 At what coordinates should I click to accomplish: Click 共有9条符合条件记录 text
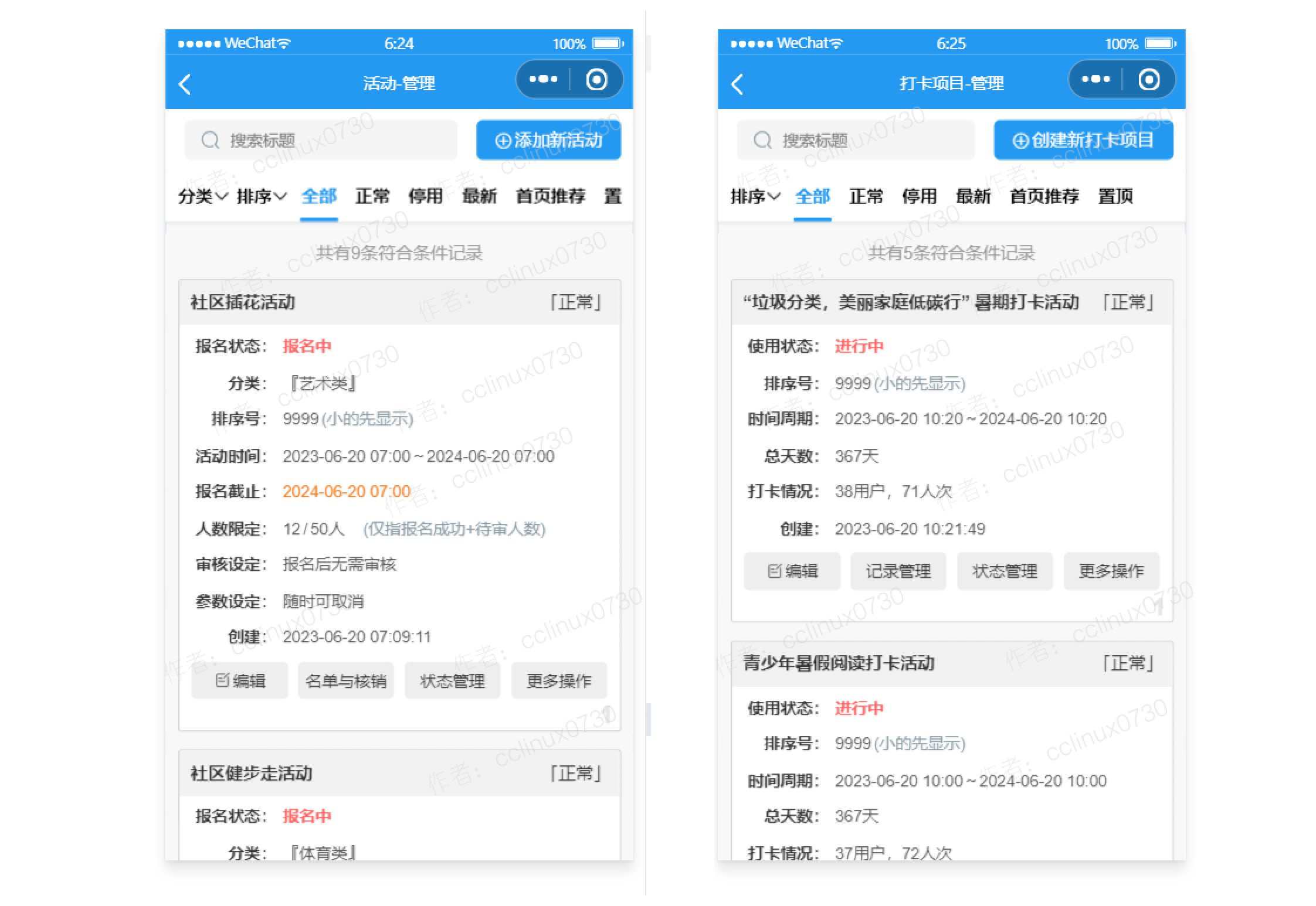click(x=399, y=253)
